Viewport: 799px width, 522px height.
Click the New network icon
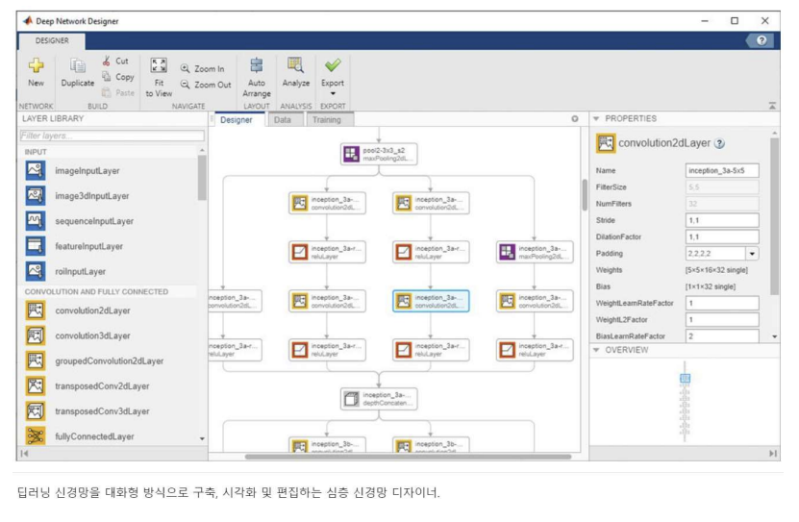36,65
